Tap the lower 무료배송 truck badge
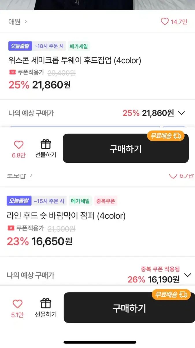Image resolution: width=195 pixels, height=348 pixels. (171, 294)
